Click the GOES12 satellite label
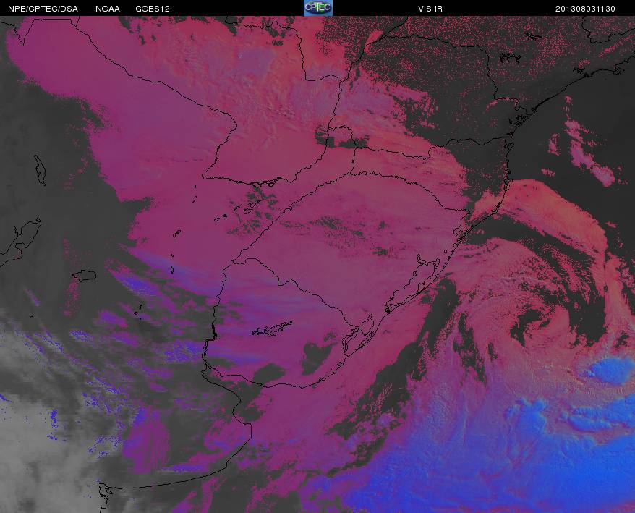 [153, 9]
